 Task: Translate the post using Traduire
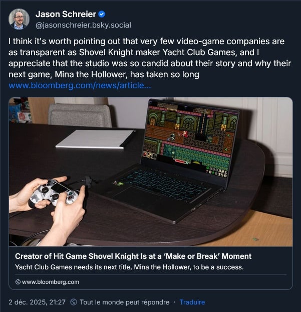click(x=192, y=302)
